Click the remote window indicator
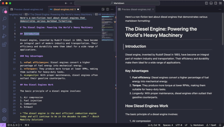Viewport: 224px width, 127px height. coord(3,125)
